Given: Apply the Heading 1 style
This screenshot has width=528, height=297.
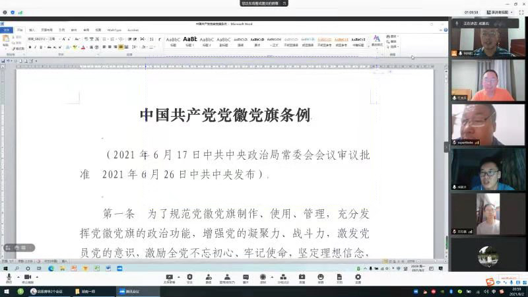Looking at the screenshot, I should (x=190, y=41).
